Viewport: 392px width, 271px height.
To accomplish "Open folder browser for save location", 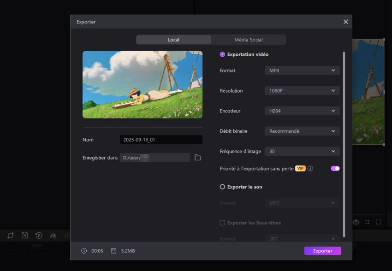I will click(198, 158).
